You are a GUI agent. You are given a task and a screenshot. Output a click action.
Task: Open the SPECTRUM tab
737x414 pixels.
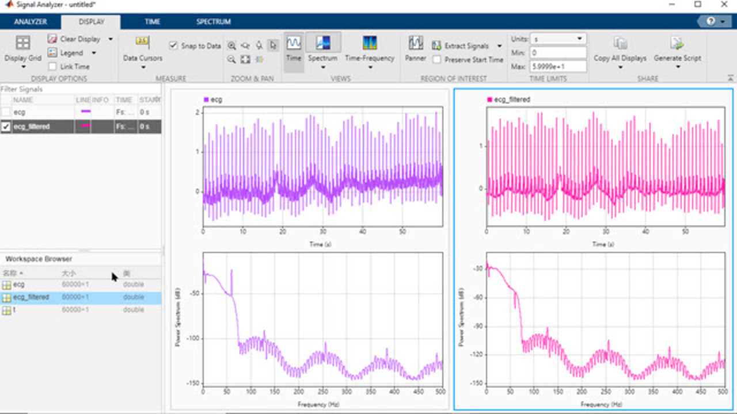coord(213,22)
